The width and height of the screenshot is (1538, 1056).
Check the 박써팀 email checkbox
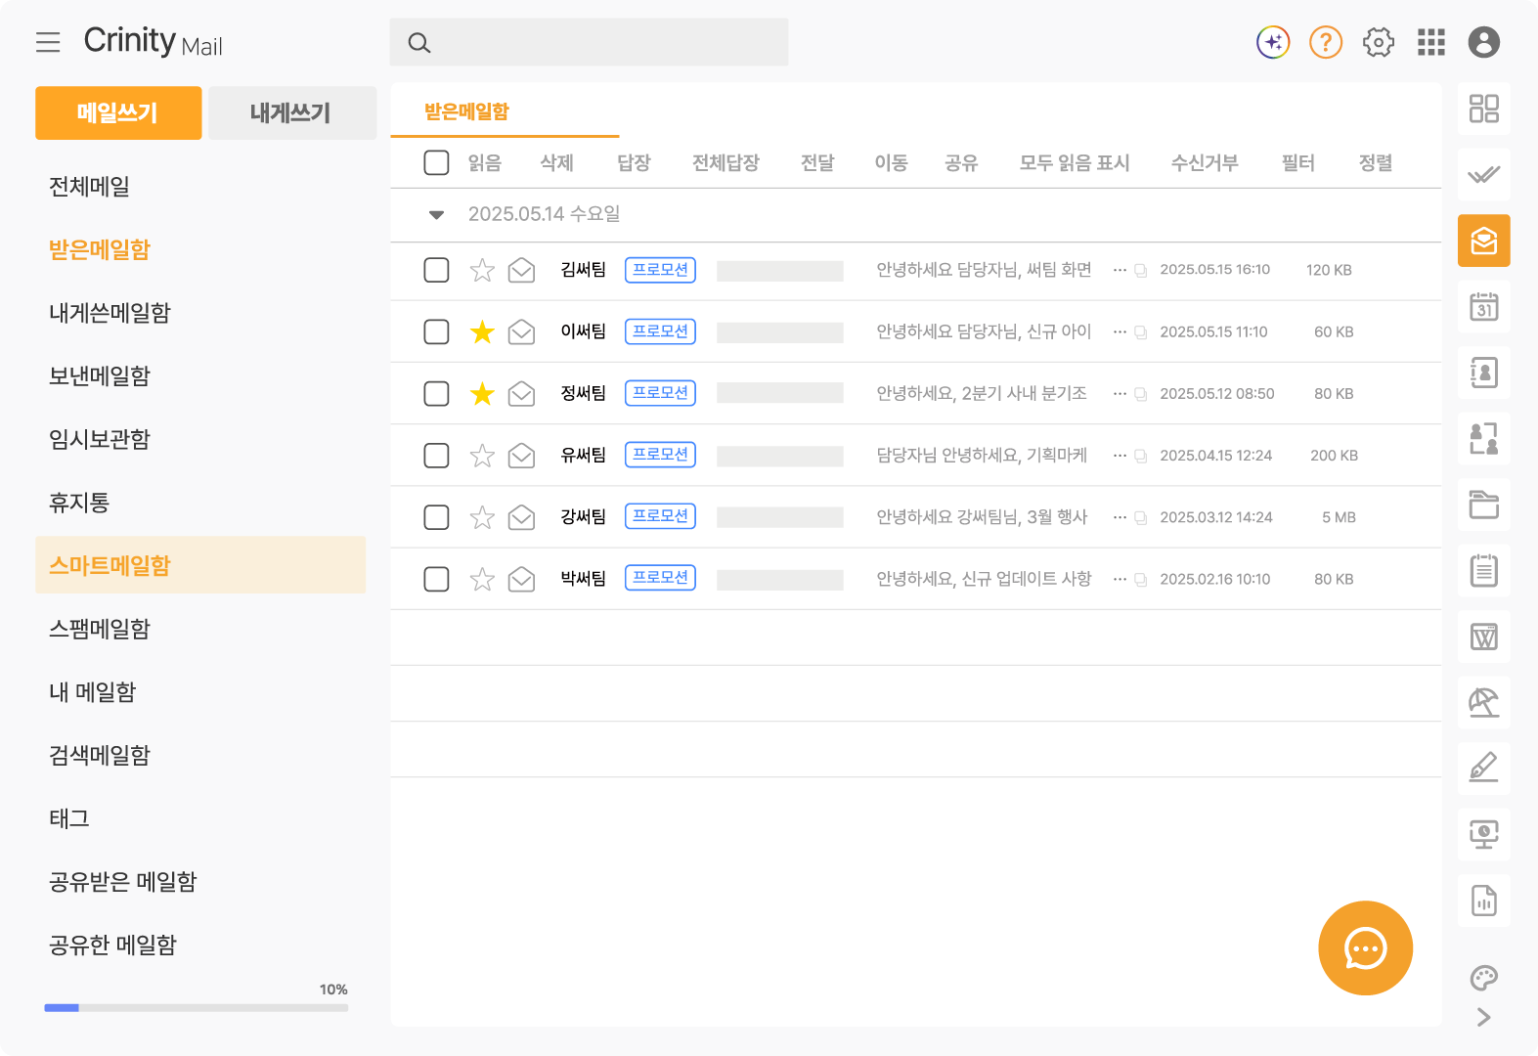coord(436,579)
